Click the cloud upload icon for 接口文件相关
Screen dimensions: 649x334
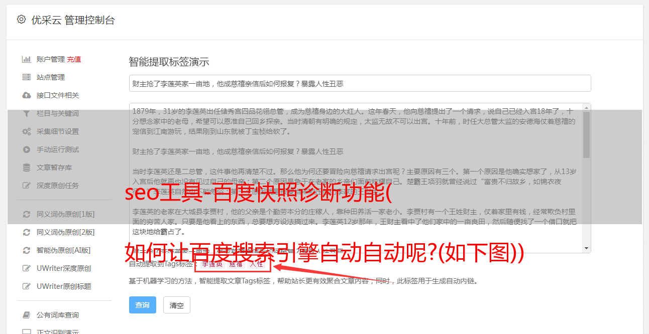[26, 95]
